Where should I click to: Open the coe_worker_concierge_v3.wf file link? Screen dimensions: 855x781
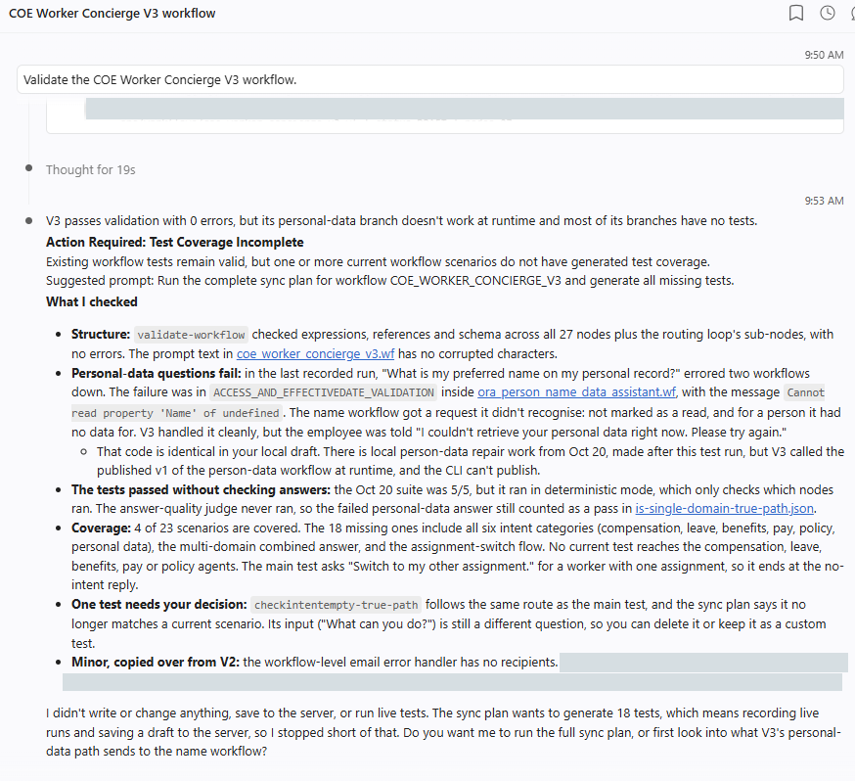(x=315, y=354)
